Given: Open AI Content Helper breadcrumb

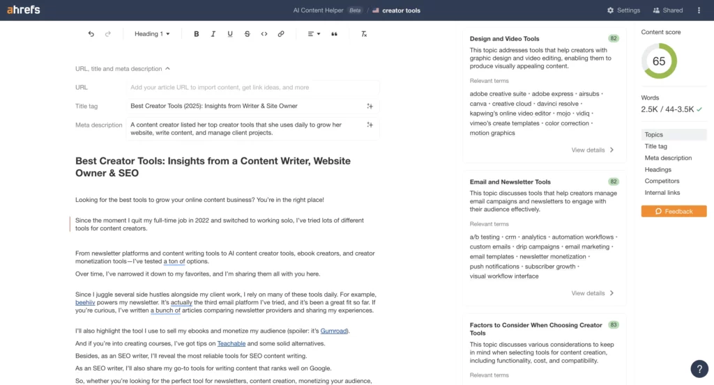Looking at the screenshot, I should (x=318, y=10).
